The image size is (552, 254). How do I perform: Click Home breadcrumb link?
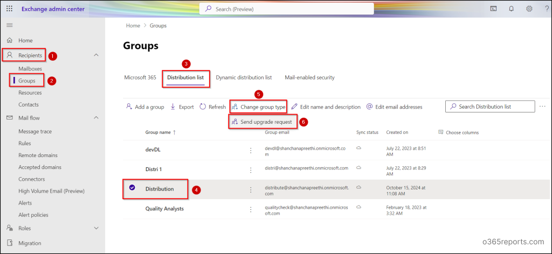[x=133, y=26]
